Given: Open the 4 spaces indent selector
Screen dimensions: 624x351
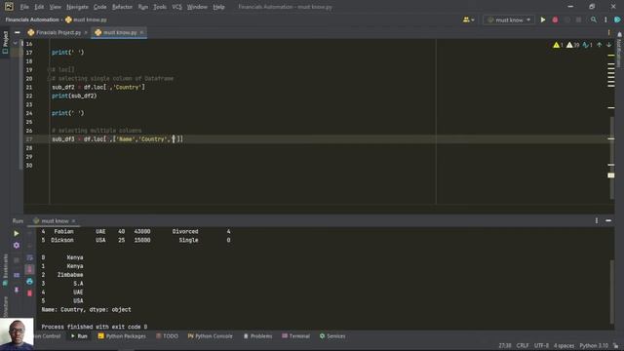Looking at the screenshot, I should (x=564, y=345).
